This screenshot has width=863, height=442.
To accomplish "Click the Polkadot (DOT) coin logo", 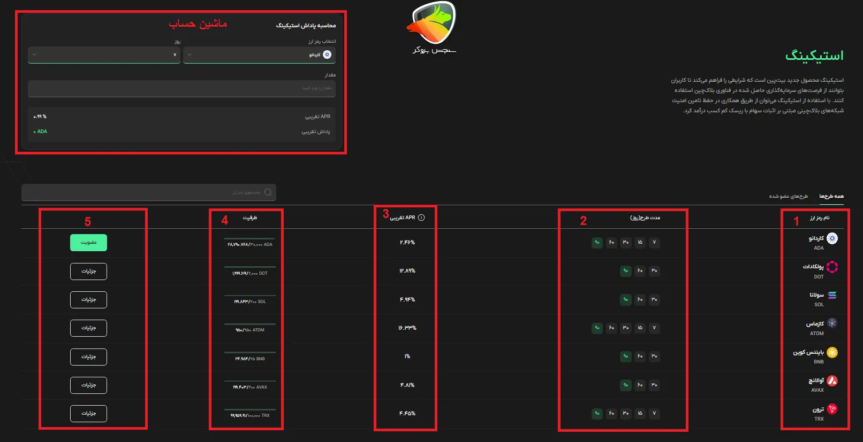I will tap(832, 267).
